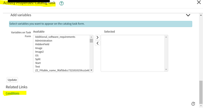Select the ZZ_YYtable_name variable

click(x=62, y=70)
